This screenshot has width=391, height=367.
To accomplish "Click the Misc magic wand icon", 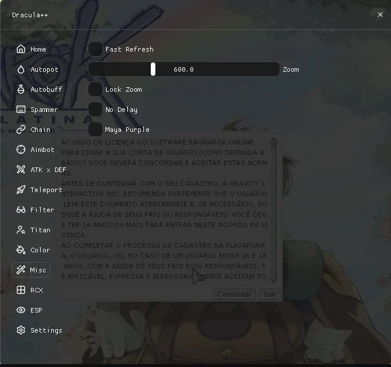I will click(21, 270).
